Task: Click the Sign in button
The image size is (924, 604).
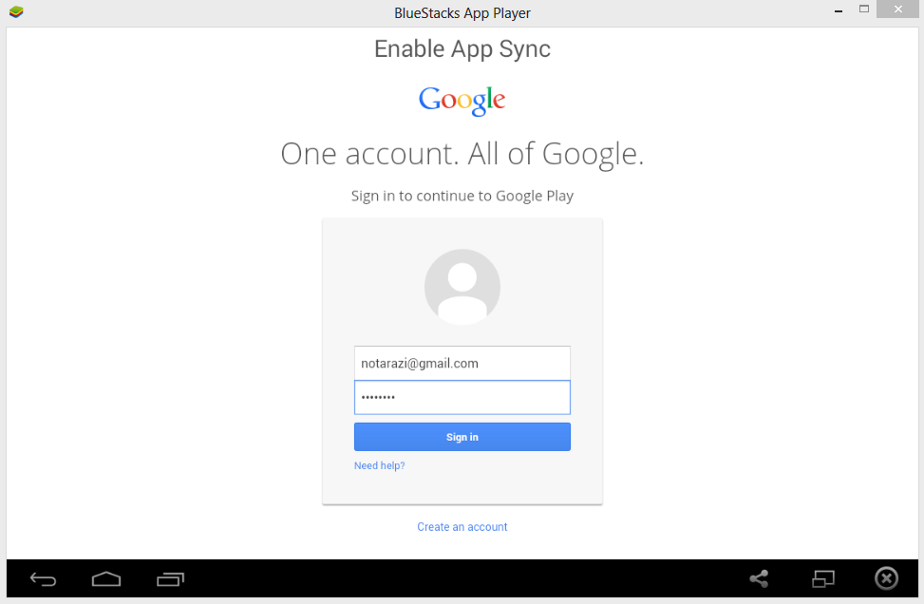Action: [462, 437]
